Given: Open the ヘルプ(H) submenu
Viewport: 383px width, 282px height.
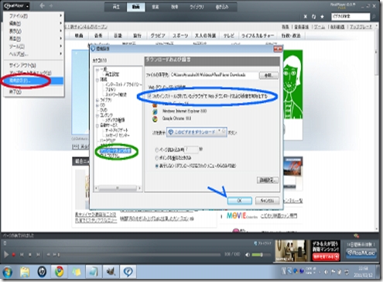Looking at the screenshot, I should click(x=33, y=54).
